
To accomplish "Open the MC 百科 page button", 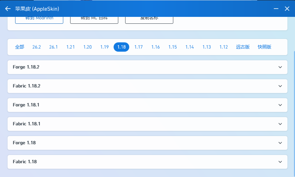I will [x=94, y=20].
